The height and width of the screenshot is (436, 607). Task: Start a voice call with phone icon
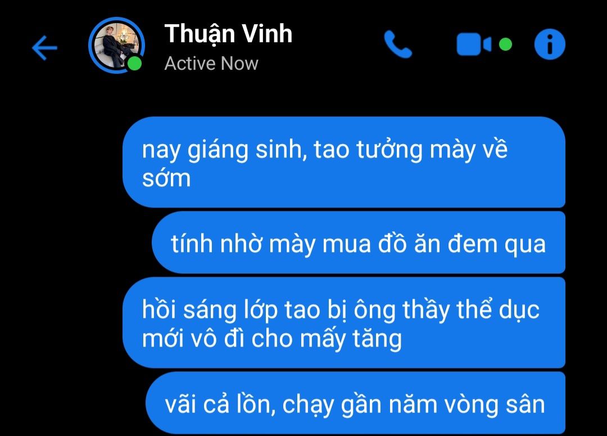(397, 44)
